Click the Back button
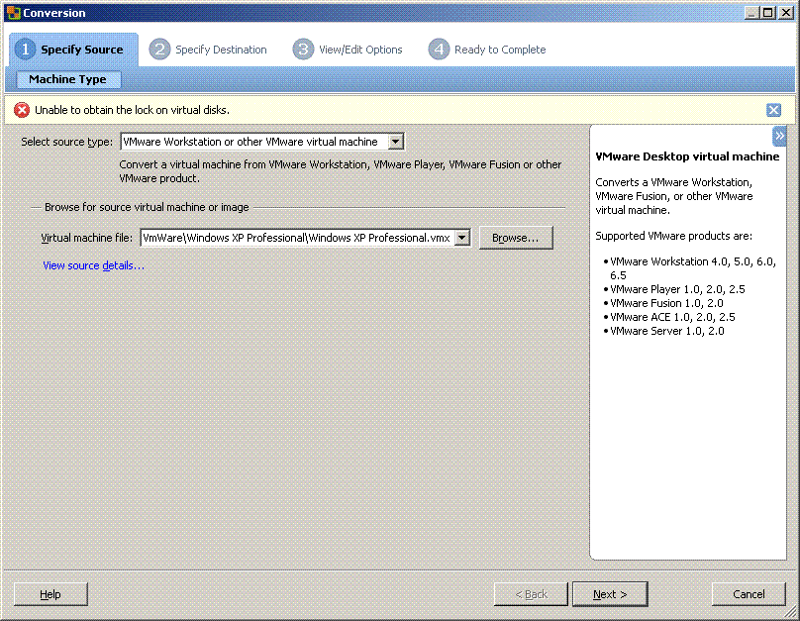This screenshot has width=800, height=621. coord(530,593)
